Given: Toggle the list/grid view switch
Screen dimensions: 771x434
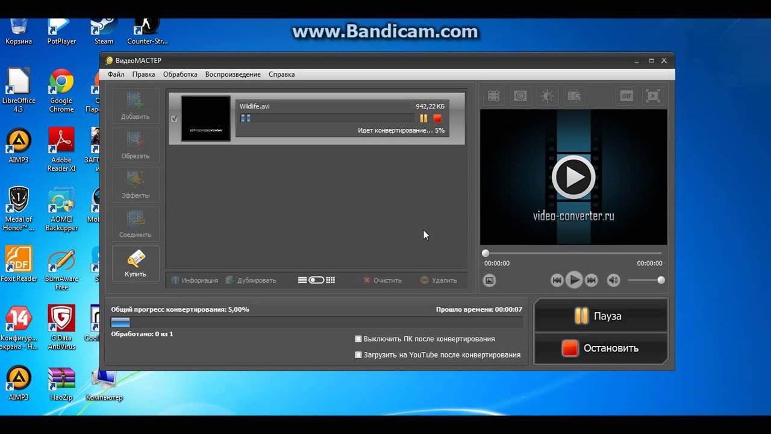Looking at the screenshot, I should tap(316, 280).
